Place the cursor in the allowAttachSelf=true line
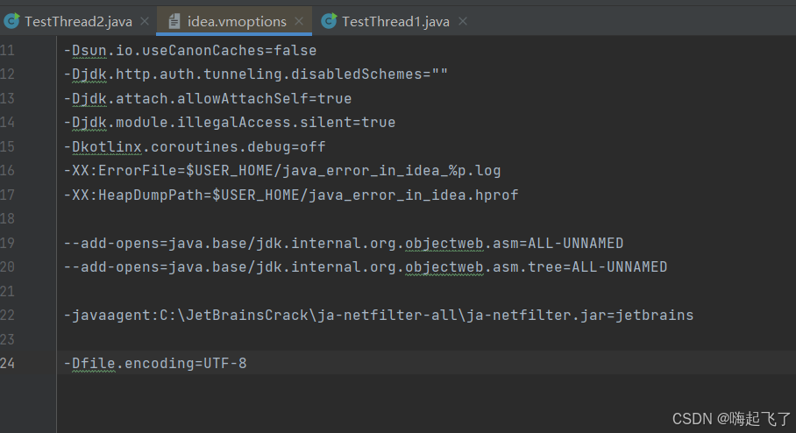This screenshot has height=433, width=796. (x=207, y=98)
